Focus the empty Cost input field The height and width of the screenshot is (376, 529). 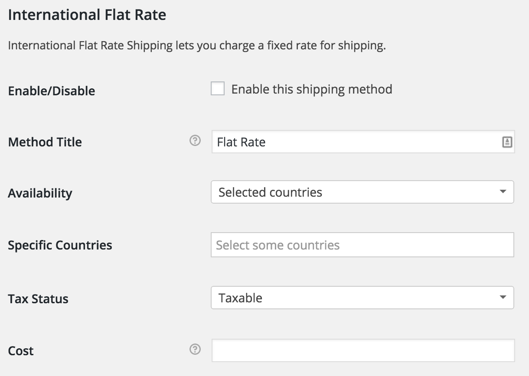tap(363, 350)
